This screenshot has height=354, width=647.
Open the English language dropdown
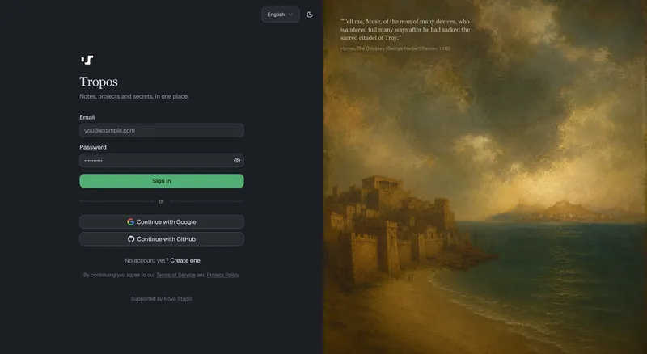click(281, 15)
